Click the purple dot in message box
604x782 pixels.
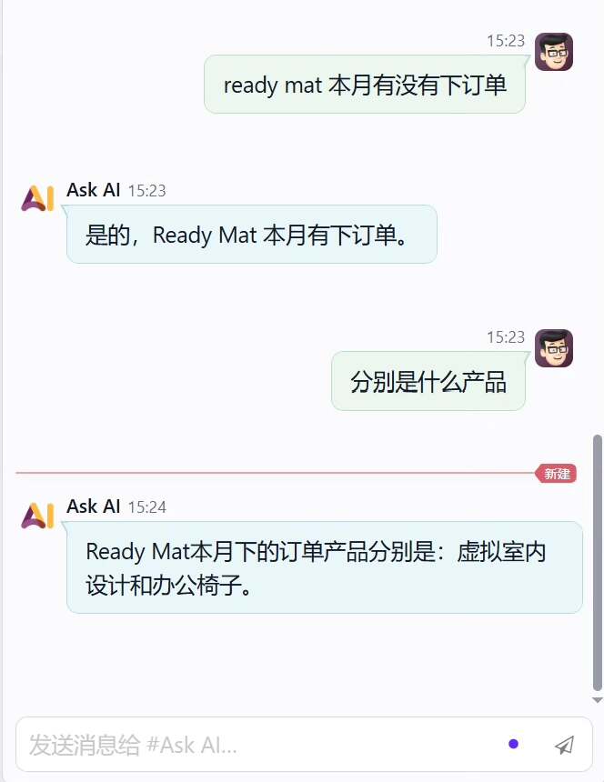coord(513,744)
